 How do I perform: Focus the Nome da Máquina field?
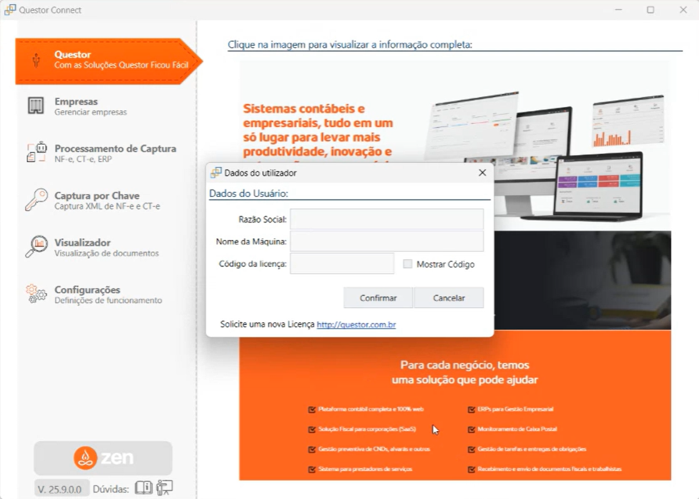[386, 242]
